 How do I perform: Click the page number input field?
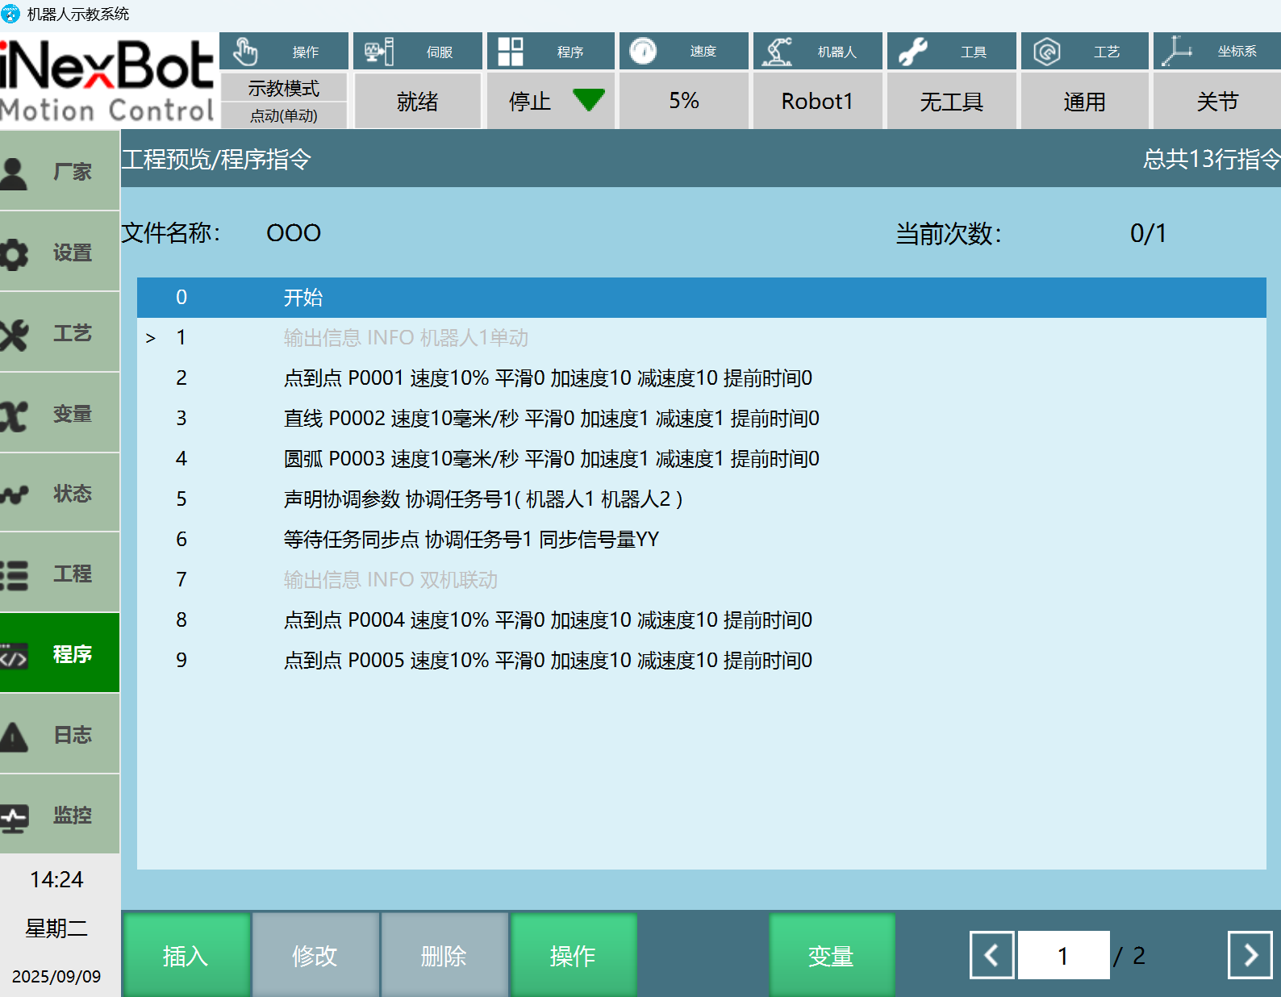point(1063,956)
